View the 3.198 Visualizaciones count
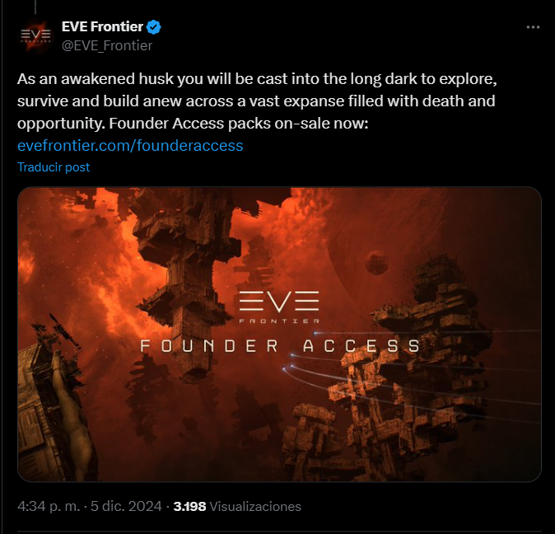 coord(237,506)
